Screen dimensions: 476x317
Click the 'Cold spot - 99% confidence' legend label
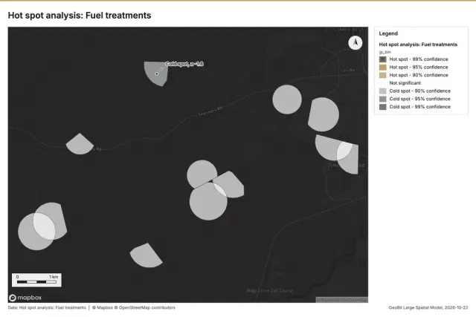coord(419,107)
